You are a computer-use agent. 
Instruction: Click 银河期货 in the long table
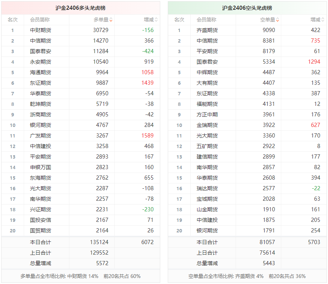(40, 125)
